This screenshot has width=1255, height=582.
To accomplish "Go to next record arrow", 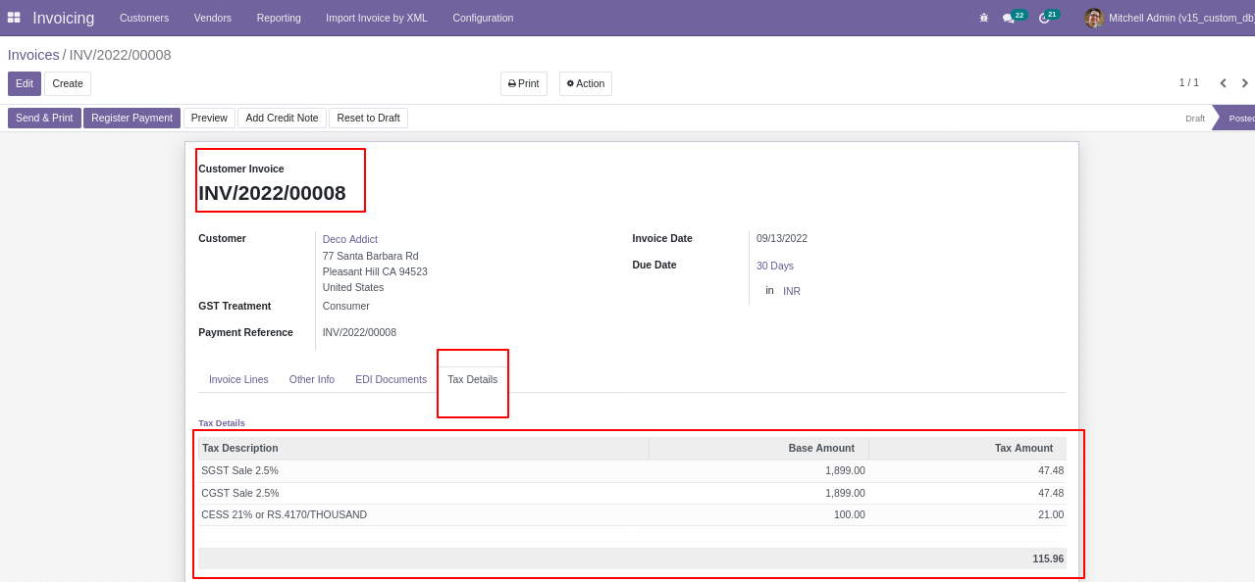I will [x=1244, y=83].
